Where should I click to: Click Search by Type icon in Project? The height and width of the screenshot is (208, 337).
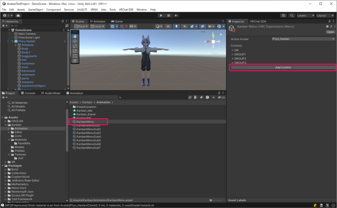click(x=195, y=97)
